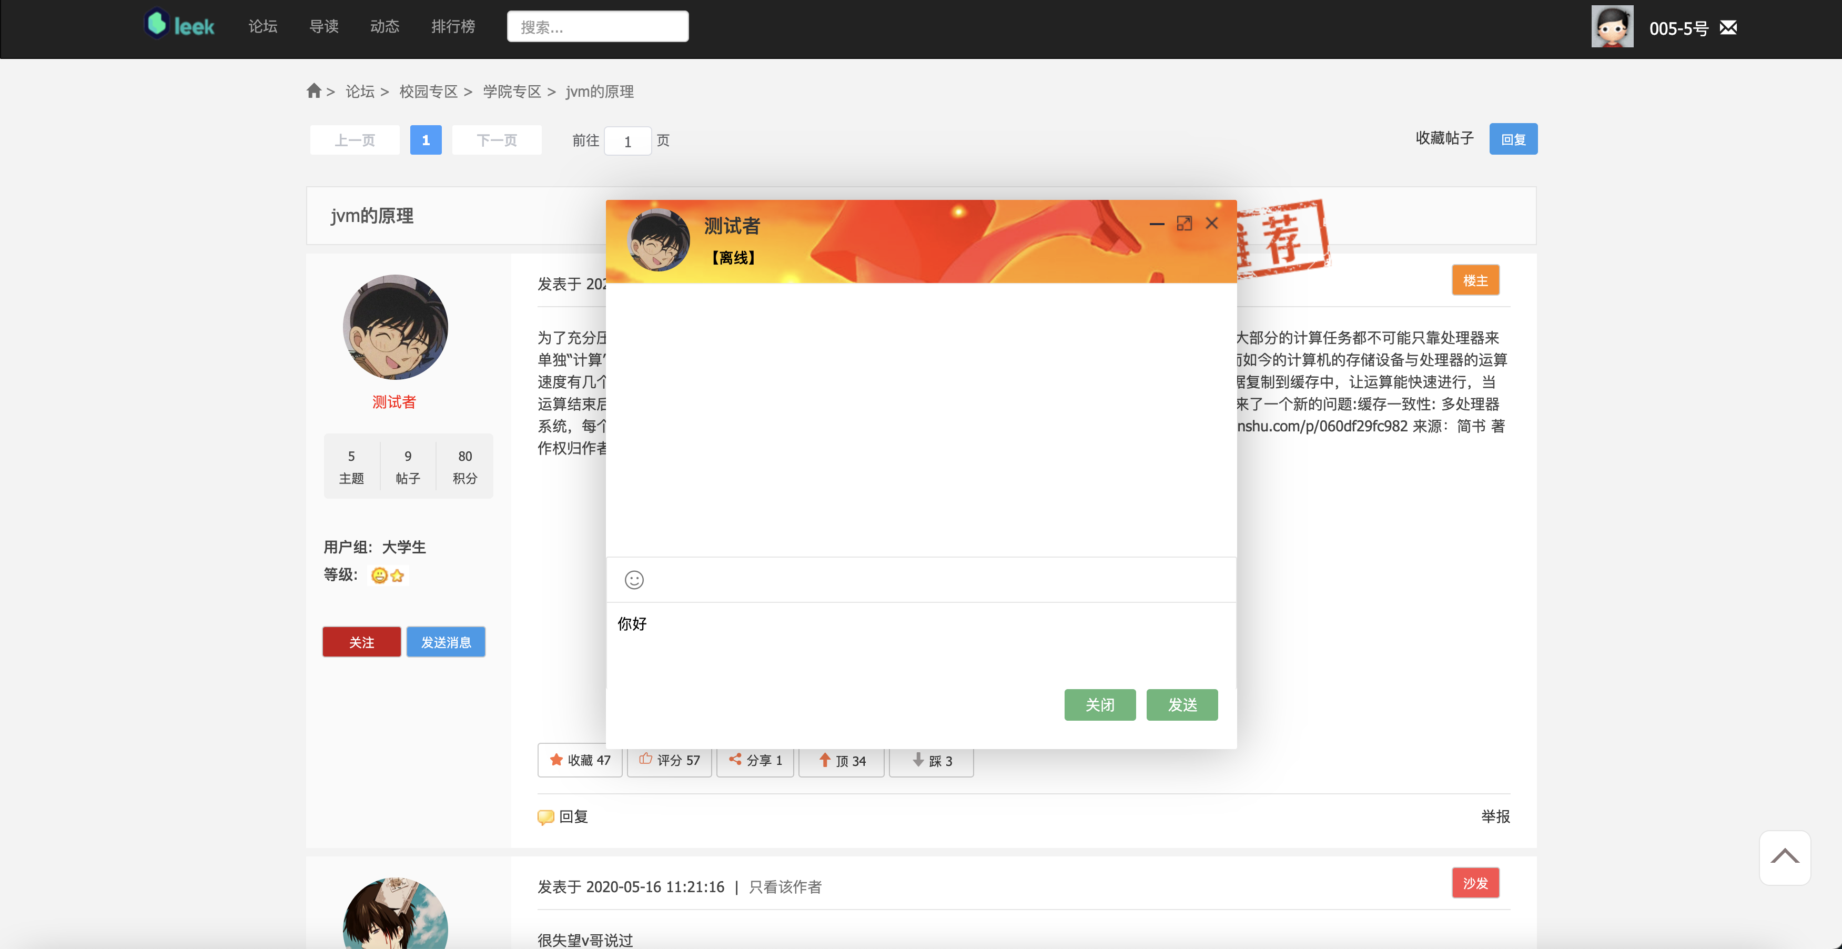Screen dimensions: 1842x949
Task: Click the 发表于 2020-05-16 11:21:16 timestamp
Action: tap(631, 887)
